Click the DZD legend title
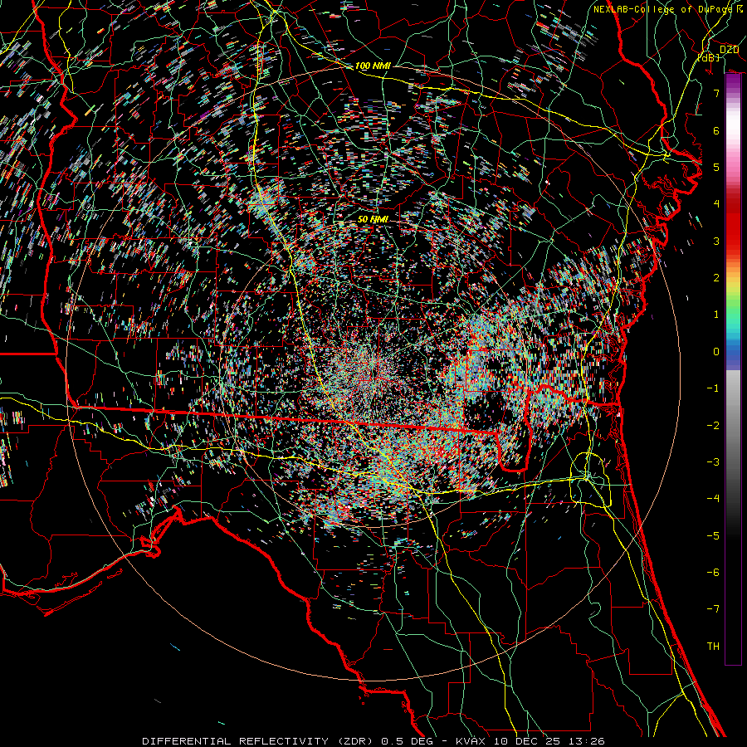Screen dimensions: 747x747 [729, 50]
